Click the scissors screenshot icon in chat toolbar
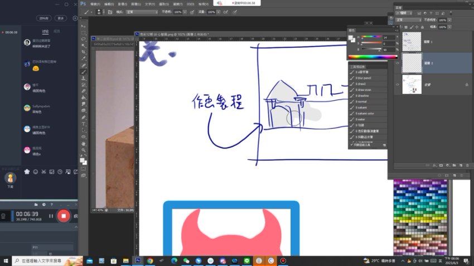 click(x=43, y=172)
